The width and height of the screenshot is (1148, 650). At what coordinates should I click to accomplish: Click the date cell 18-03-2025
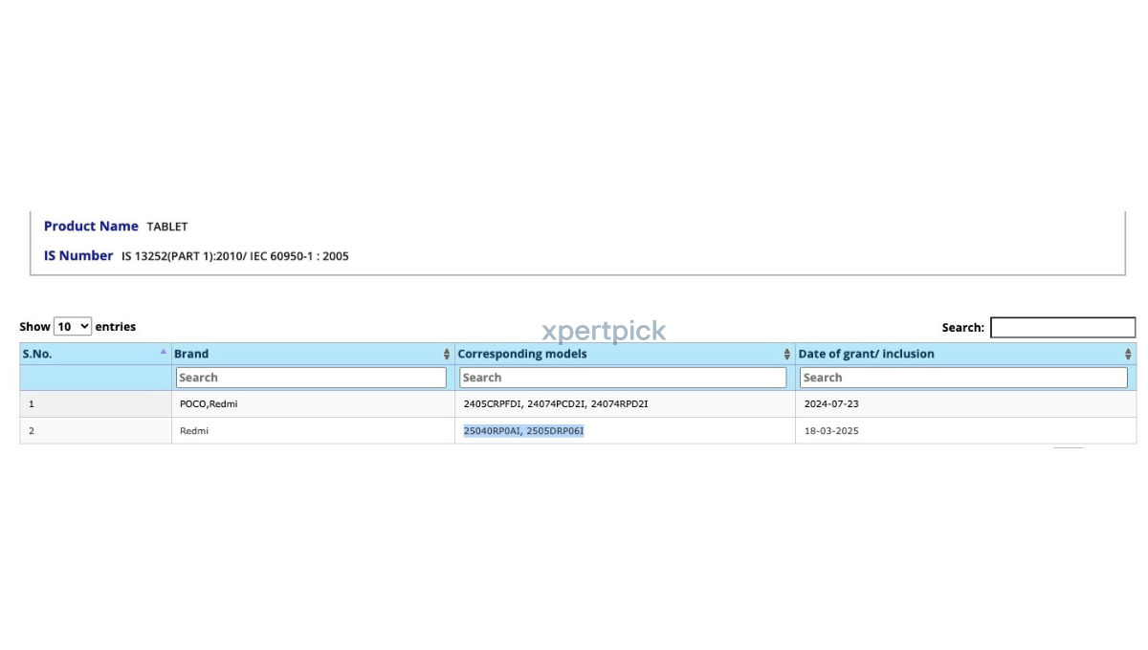pyautogui.click(x=966, y=431)
